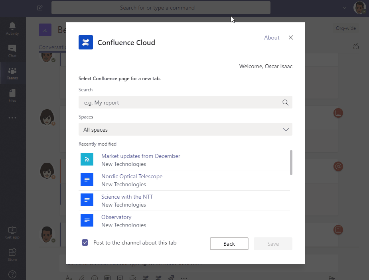
Task: Expand the All spaces dropdown
Action: pyautogui.click(x=185, y=129)
